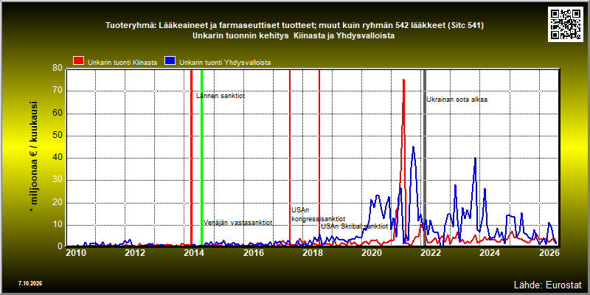Click the 'Ukrainan sota alkaa' annotation
Image resolution: width=590 pixels, height=295 pixels.
(457, 100)
